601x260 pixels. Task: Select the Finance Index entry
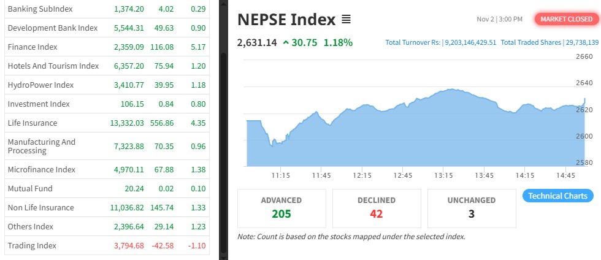pyautogui.click(x=33, y=47)
